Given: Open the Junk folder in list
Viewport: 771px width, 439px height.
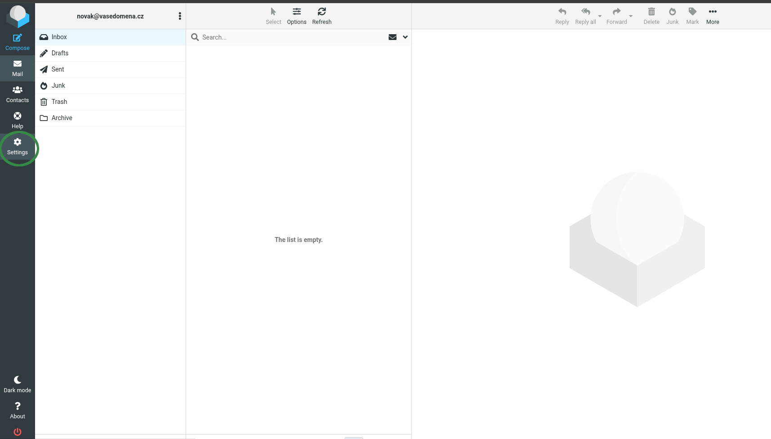Looking at the screenshot, I should [x=110, y=85].
